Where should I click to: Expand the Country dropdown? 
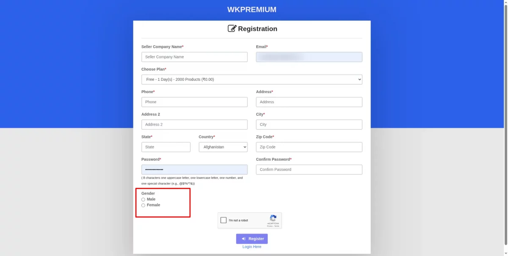pyautogui.click(x=223, y=147)
